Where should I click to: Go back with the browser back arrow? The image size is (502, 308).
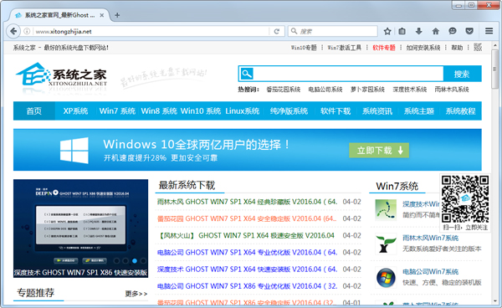(13, 31)
